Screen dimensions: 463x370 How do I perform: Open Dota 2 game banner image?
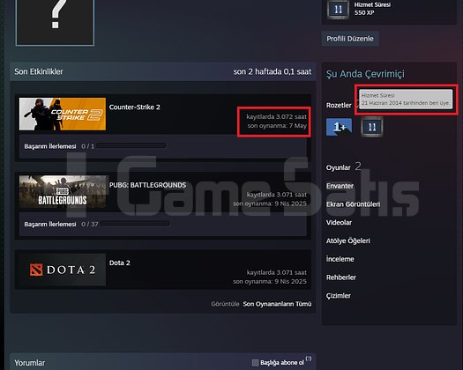coord(63,270)
